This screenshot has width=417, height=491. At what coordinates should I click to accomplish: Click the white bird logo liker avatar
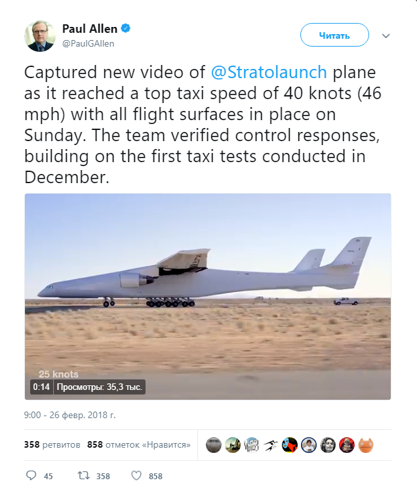[271, 444]
